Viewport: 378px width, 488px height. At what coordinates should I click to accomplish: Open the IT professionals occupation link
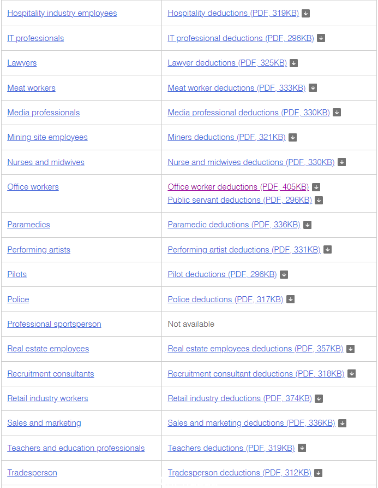pos(35,38)
